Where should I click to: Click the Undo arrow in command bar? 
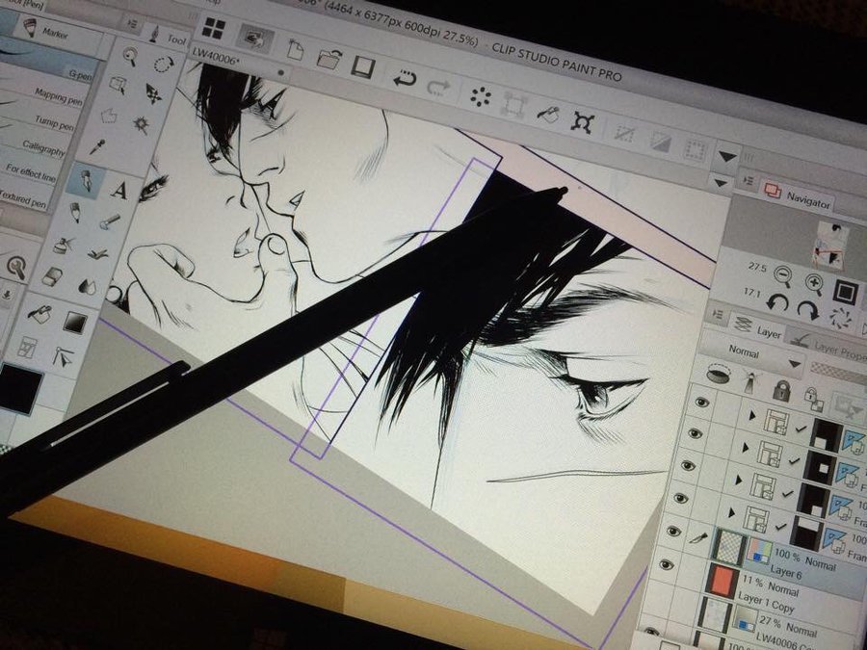(x=403, y=79)
